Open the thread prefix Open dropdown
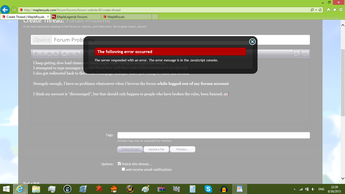 [42, 40]
